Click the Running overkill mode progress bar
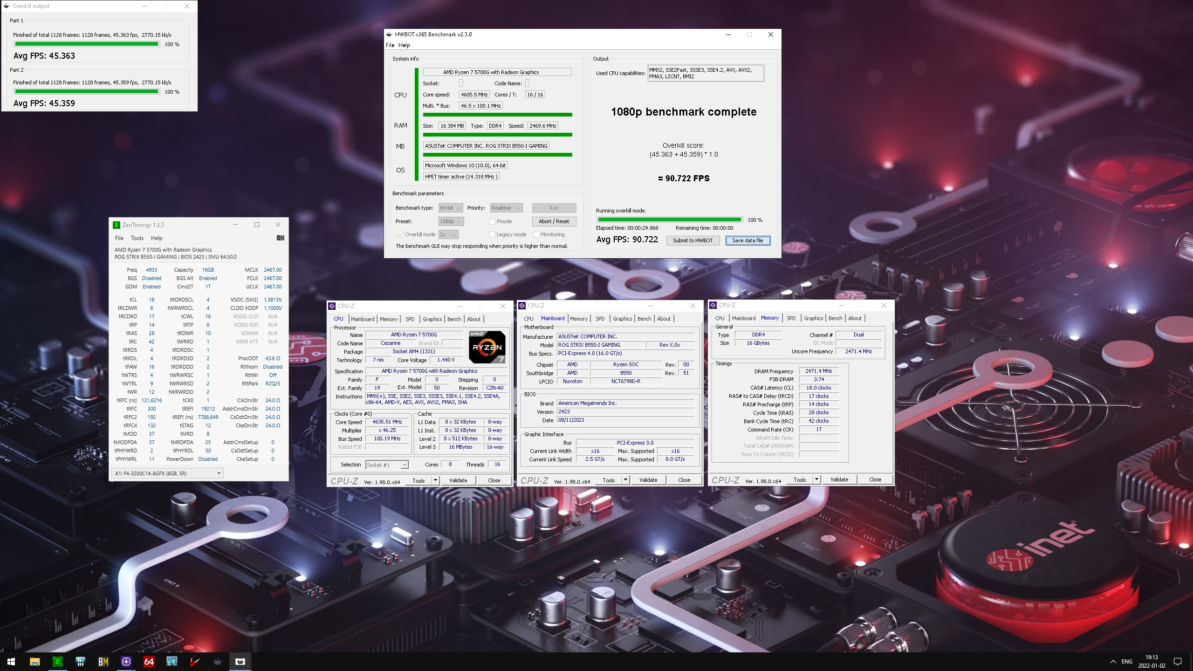 (670, 219)
